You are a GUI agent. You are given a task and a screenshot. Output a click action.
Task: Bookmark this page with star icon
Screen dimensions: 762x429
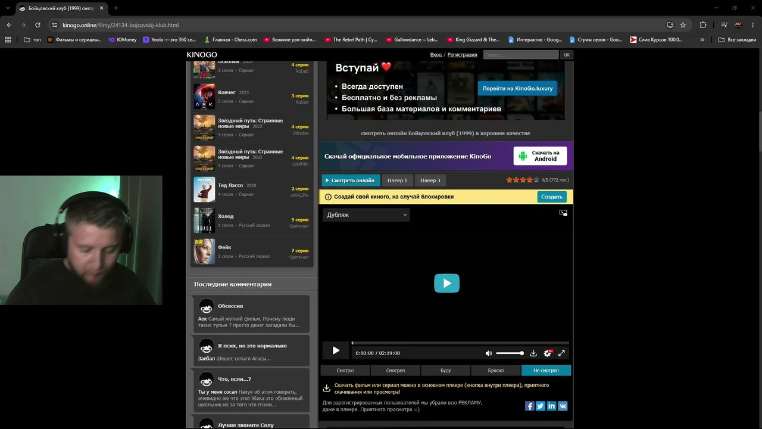pos(683,25)
